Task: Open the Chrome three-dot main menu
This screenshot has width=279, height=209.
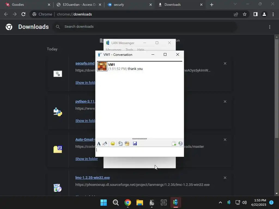Action: tap(273, 14)
